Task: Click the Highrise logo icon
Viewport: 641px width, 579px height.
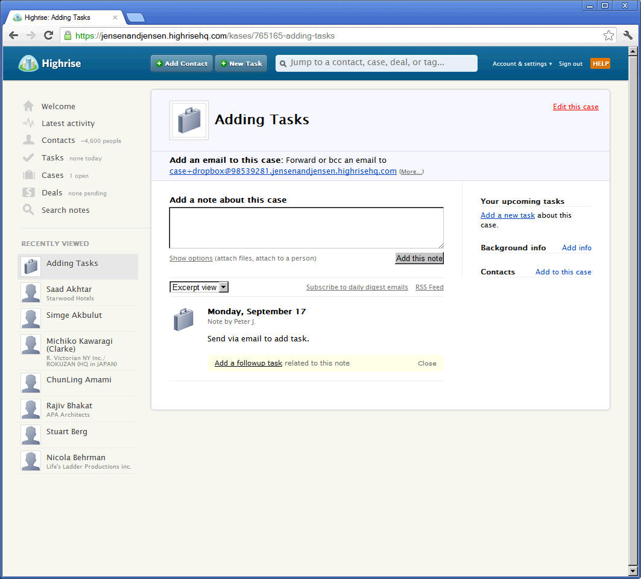Action: [x=28, y=63]
